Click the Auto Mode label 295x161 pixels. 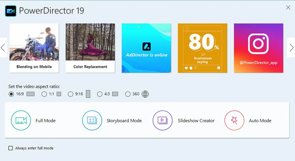260,120
